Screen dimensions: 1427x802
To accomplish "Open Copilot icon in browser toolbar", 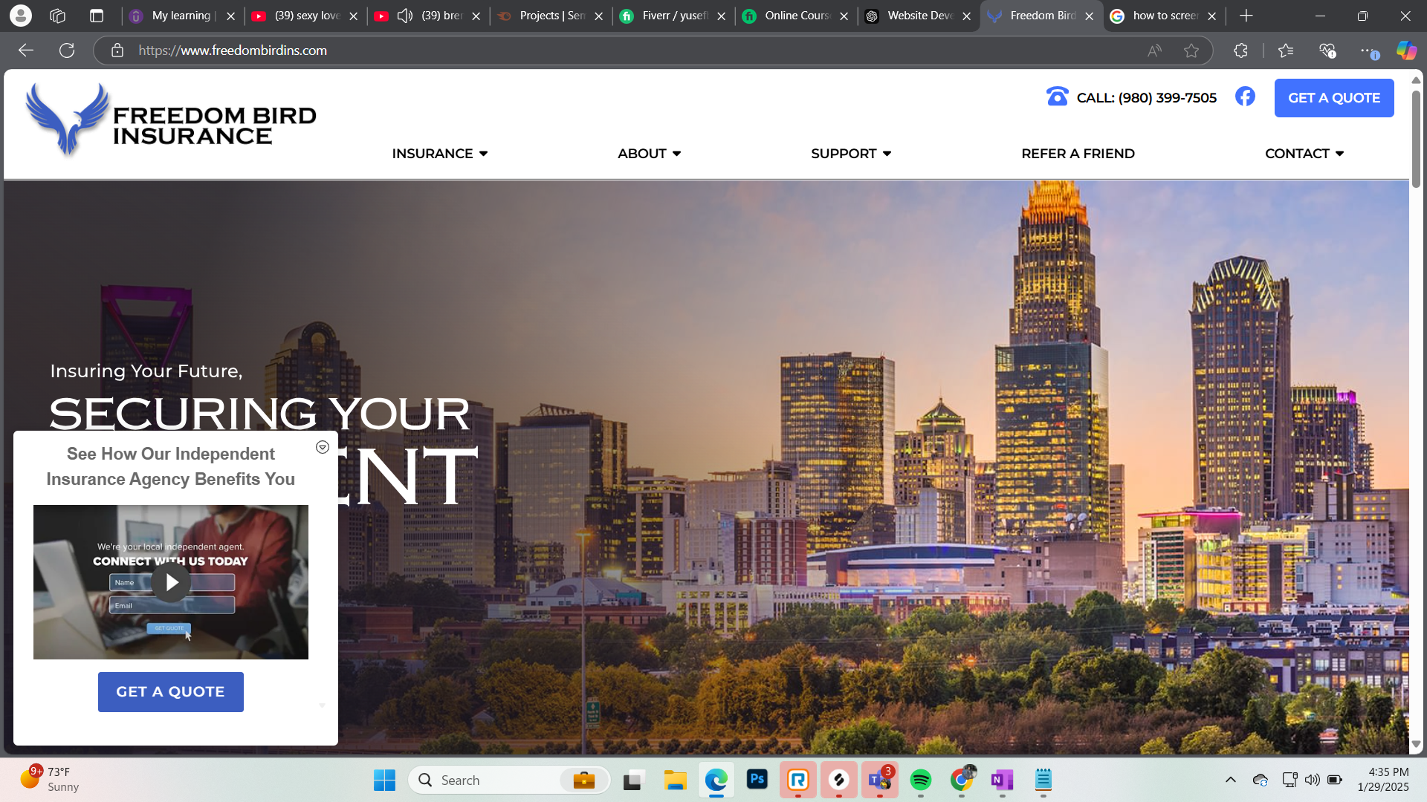I will (x=1405, y=50).
